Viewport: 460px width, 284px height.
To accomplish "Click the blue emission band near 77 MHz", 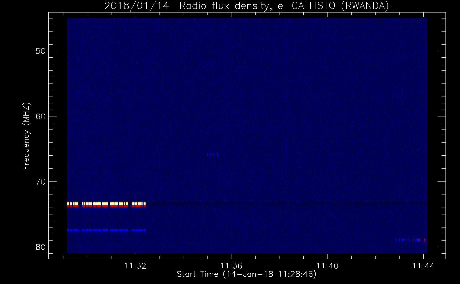I will click(106, 230).
